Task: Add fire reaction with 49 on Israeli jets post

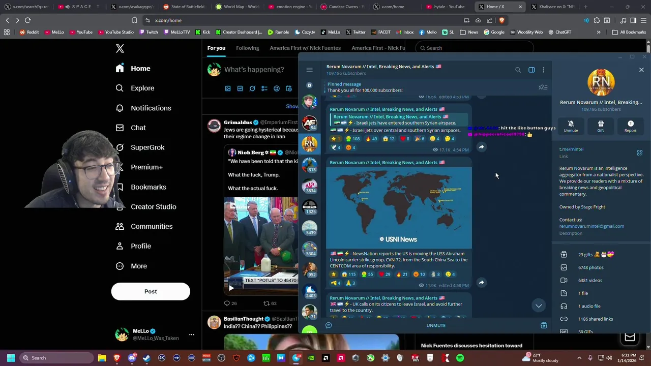Action: 371,139
